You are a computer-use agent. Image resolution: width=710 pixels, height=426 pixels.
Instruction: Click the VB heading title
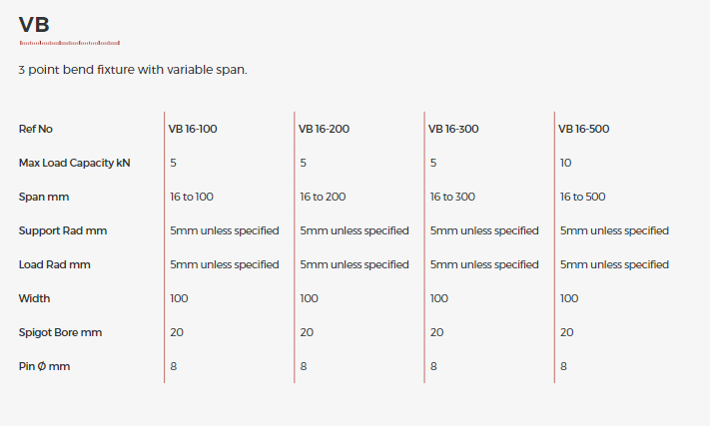pyautogui.click(x=34, y=24)
